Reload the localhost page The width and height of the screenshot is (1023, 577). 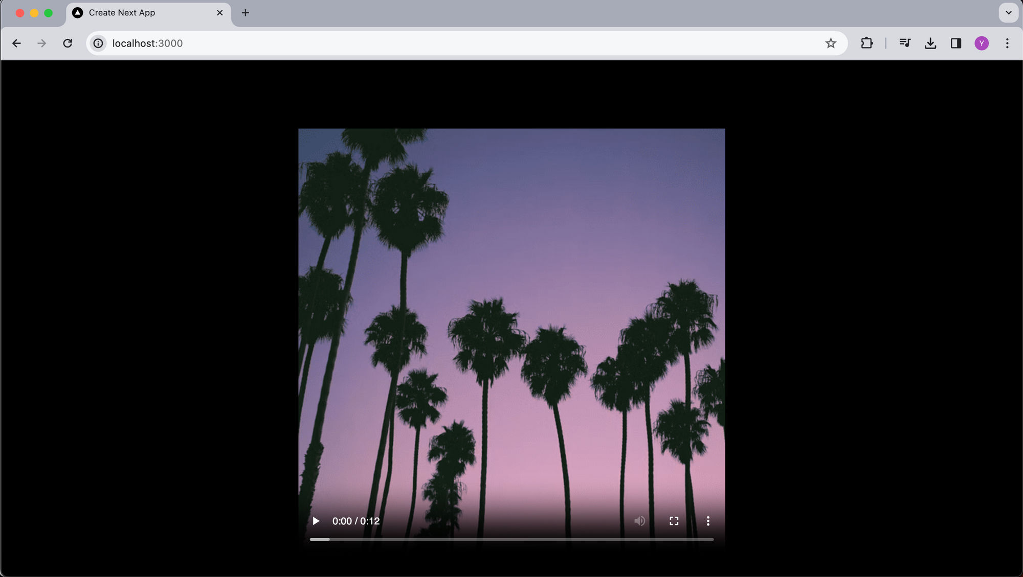[68, 43]
